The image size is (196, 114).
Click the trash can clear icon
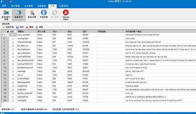37,27
